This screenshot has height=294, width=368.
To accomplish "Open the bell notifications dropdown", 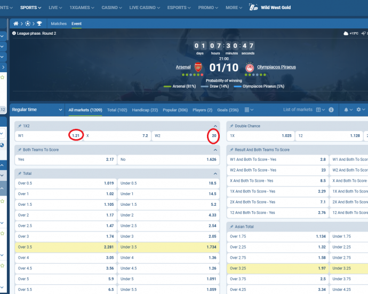I will click(x=348, y=110).
